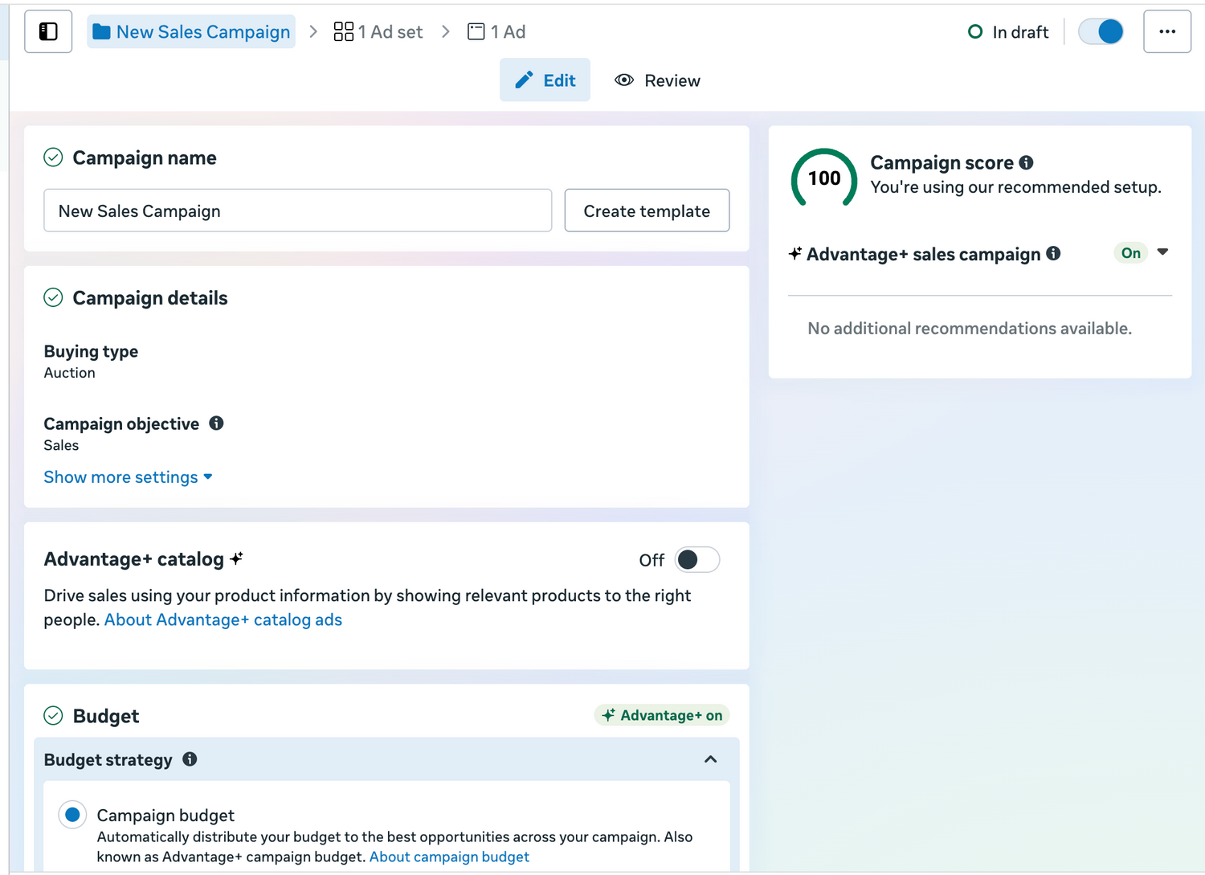Click the 1 Ad breadcrumb icon

(476, 32)
